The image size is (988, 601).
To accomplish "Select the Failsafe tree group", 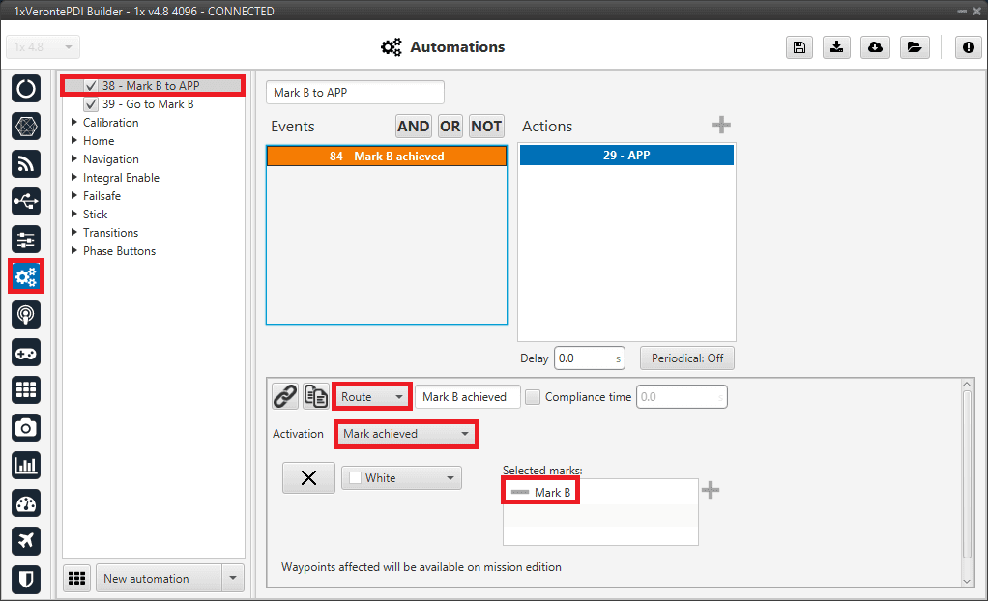I will (x=102, y=196).
